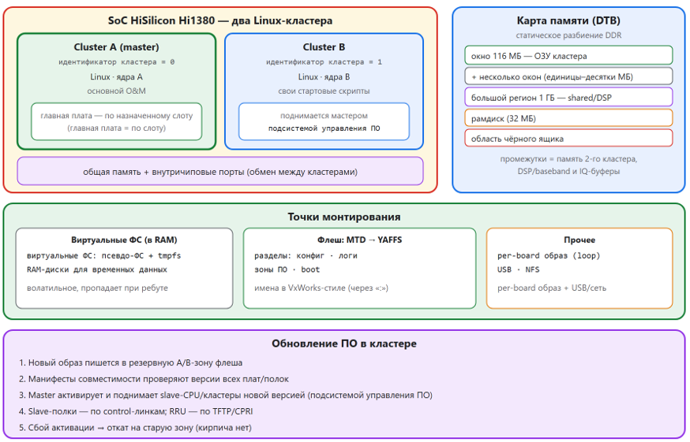Click 'свои стартовые скрипты' label
The height and width of the screenshot is (442, 690).
tap(324, 91)
